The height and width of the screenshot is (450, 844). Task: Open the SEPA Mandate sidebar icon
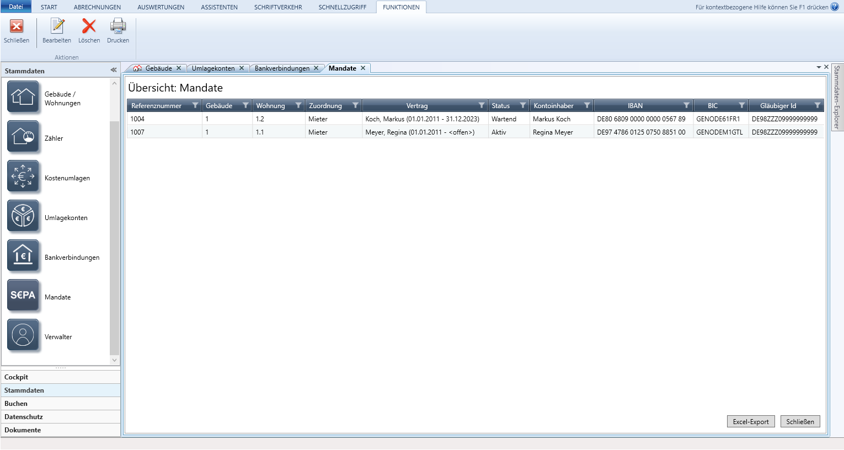click(x=23, y=296)
